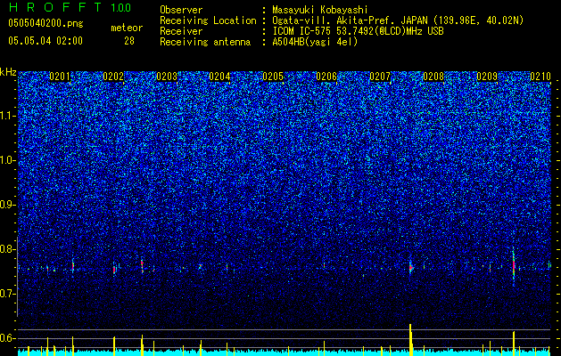Click the Receiving antenna label
Screen dimensions: 561x356
(205, 42)
